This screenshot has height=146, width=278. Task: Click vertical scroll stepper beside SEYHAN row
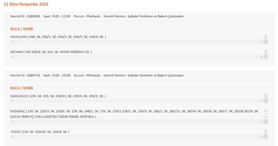266,52
